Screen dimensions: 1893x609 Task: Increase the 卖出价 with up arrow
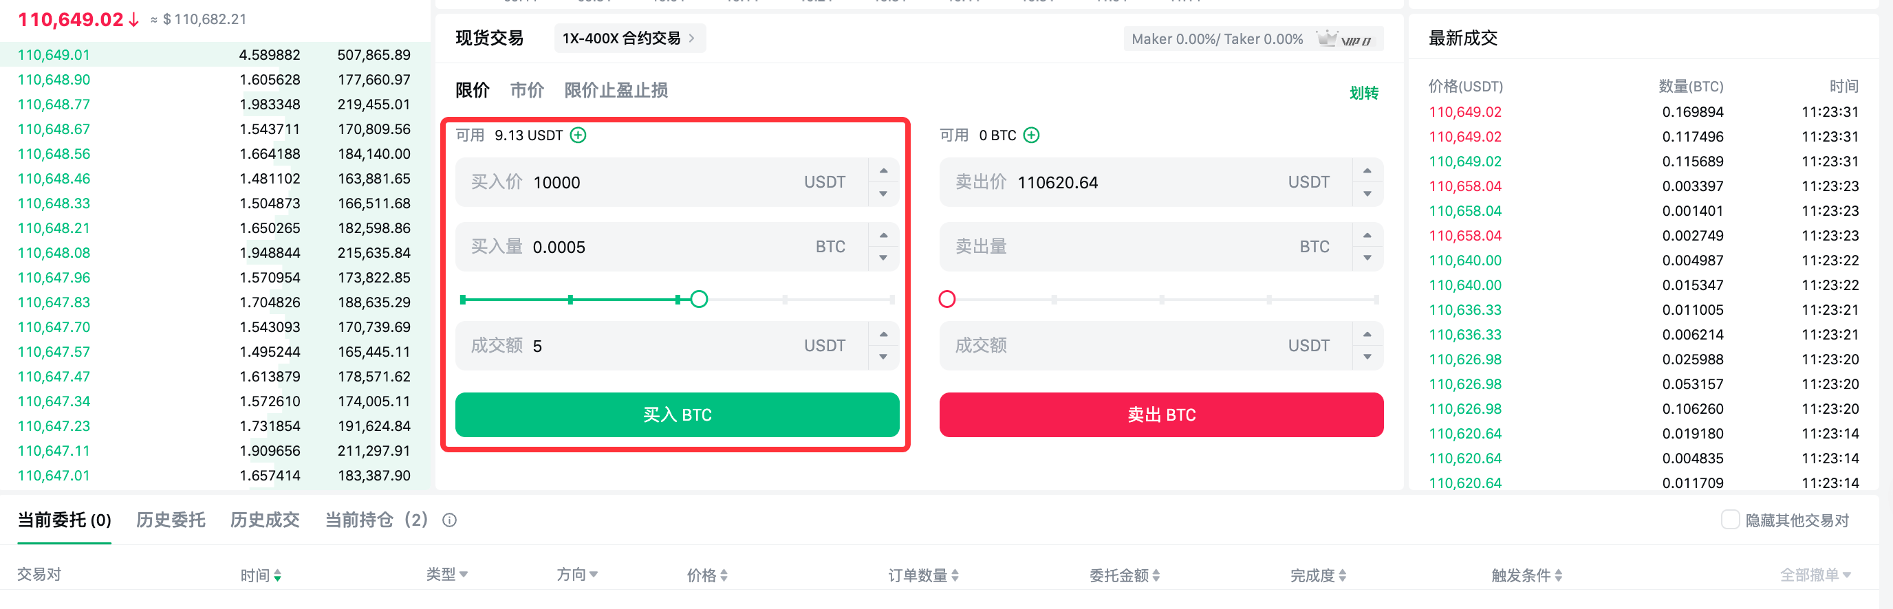pyautogui.click(x=1367, y=170)
